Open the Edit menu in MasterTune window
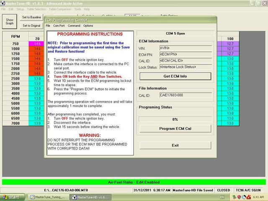This screenshot has width=268, height=201. click(11, 9)
